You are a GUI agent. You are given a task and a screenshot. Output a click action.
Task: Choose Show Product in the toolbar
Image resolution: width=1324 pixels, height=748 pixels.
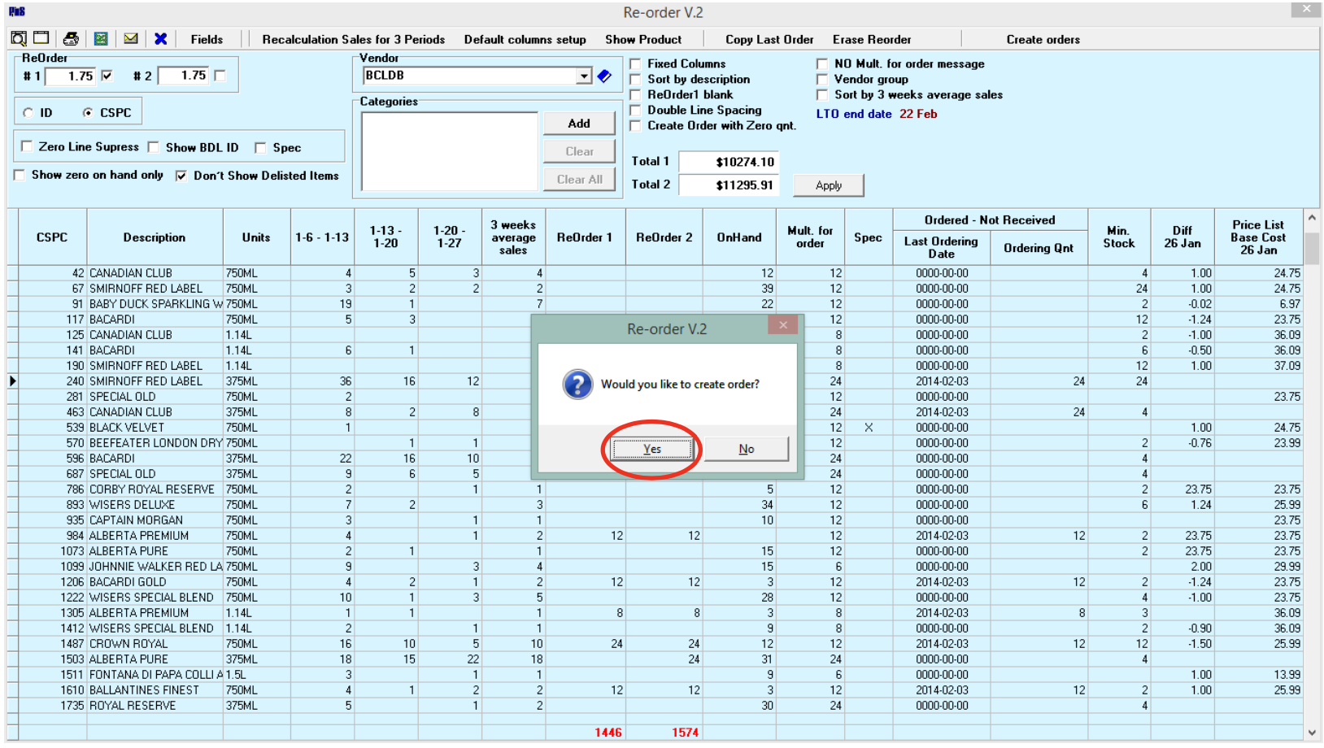pyautogui.click(x=643, y=39)
